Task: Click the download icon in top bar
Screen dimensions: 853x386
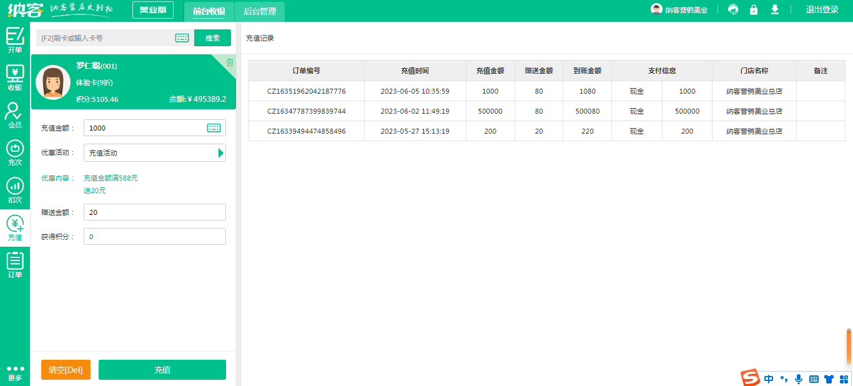Action: tap(775, 10)
